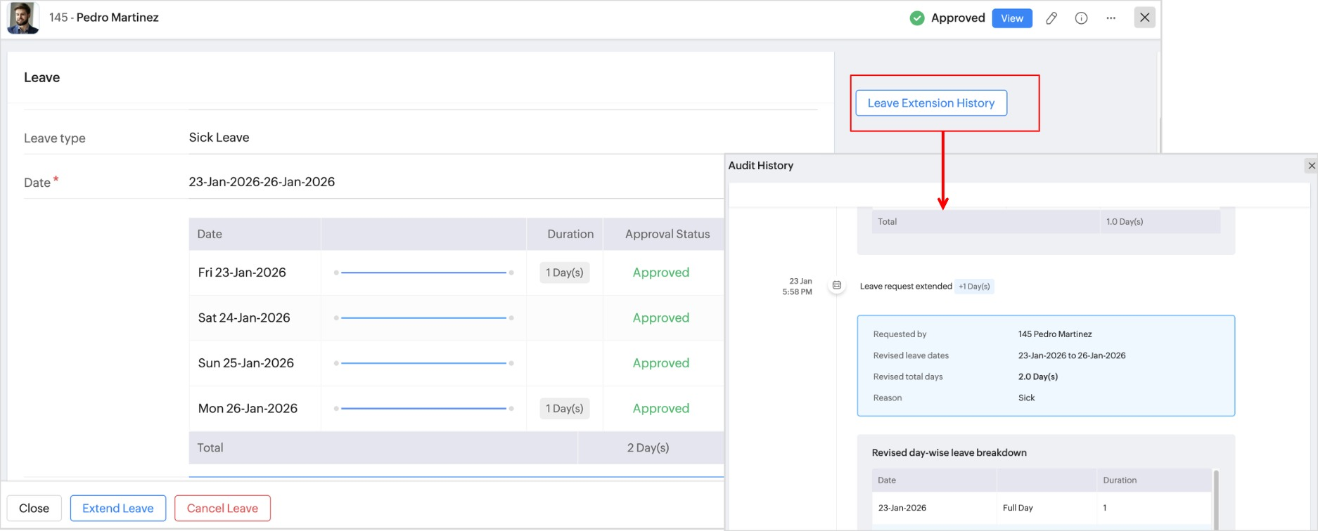Click the timeline event icon beside Leave request extended
Image resolution: width=1318 pixels, height=531 pixels.
[x=836, y=286]
